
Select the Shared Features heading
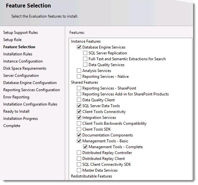pos(84,82)
